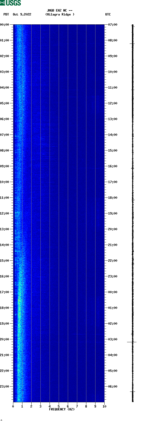Screen dimensions: 144x423
Task: Click the seismogram waveform trace at right
Action: 133,213
